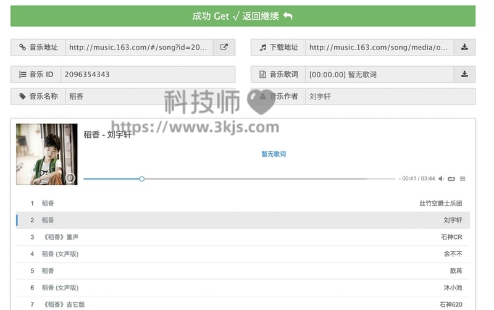Play track 5 稻香 by 歆苒
Viewport: 494px width, 310px height.
click(x=243, y=270)
